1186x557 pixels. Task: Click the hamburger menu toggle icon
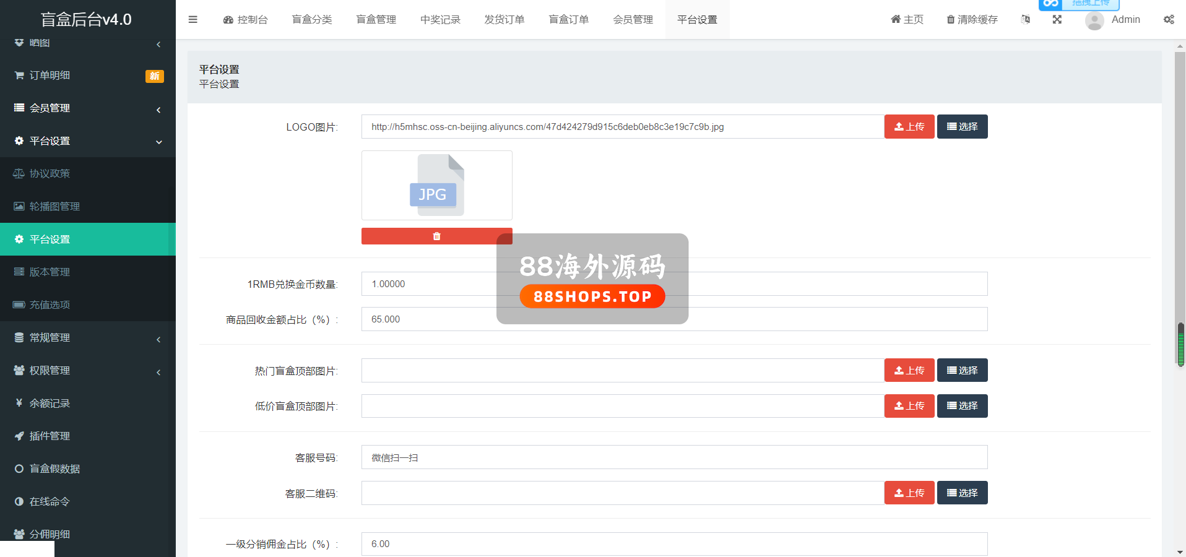(x=193, y=20)
